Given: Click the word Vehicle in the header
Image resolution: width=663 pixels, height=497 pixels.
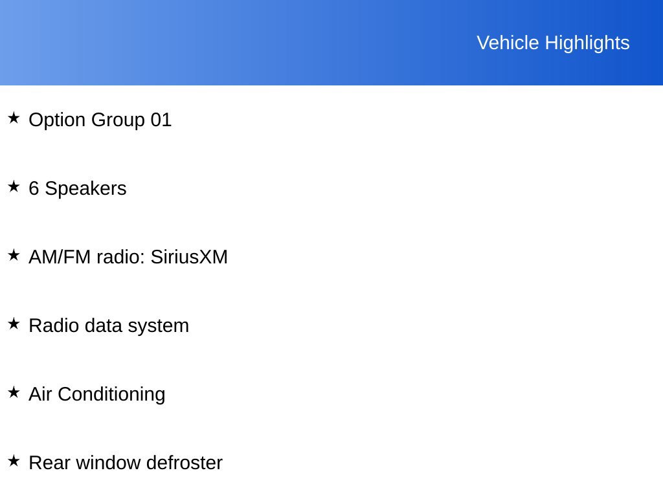Looking at the screenshot, I should pyautogui.click(x=508, y=43).
